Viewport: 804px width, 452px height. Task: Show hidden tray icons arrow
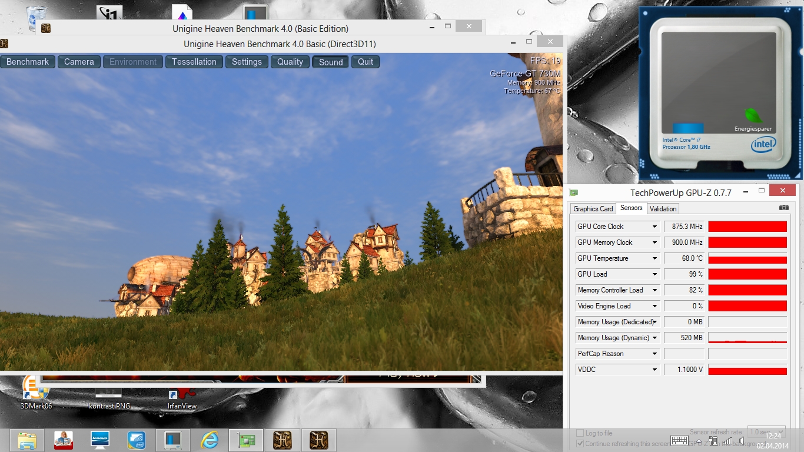699,441
